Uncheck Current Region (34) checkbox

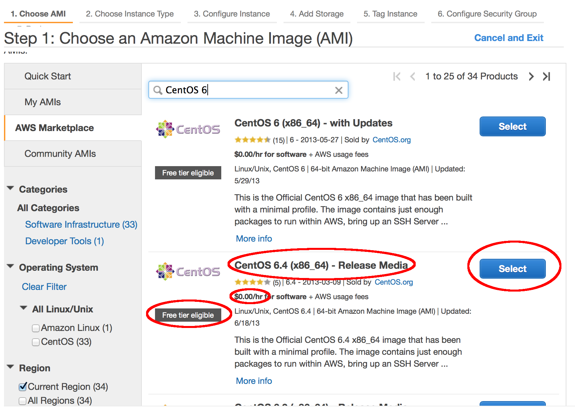tap(23, 387)
